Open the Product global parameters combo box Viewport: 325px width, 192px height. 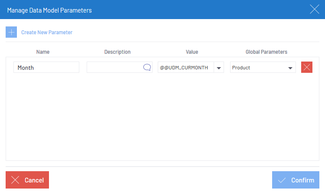tap(263, 67)
